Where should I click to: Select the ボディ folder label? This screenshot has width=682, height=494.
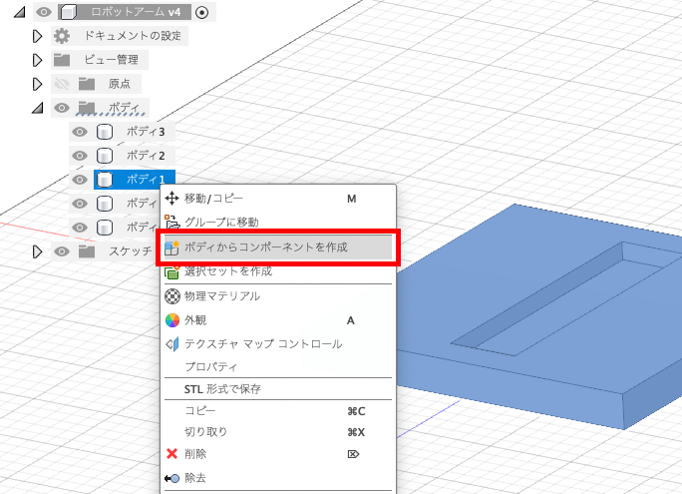[124, 108]
